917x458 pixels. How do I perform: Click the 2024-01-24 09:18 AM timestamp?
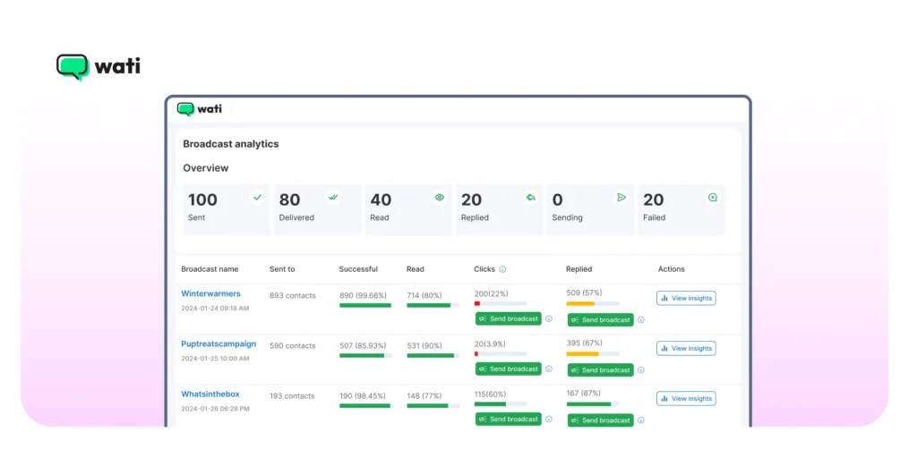tap(215, 308)
